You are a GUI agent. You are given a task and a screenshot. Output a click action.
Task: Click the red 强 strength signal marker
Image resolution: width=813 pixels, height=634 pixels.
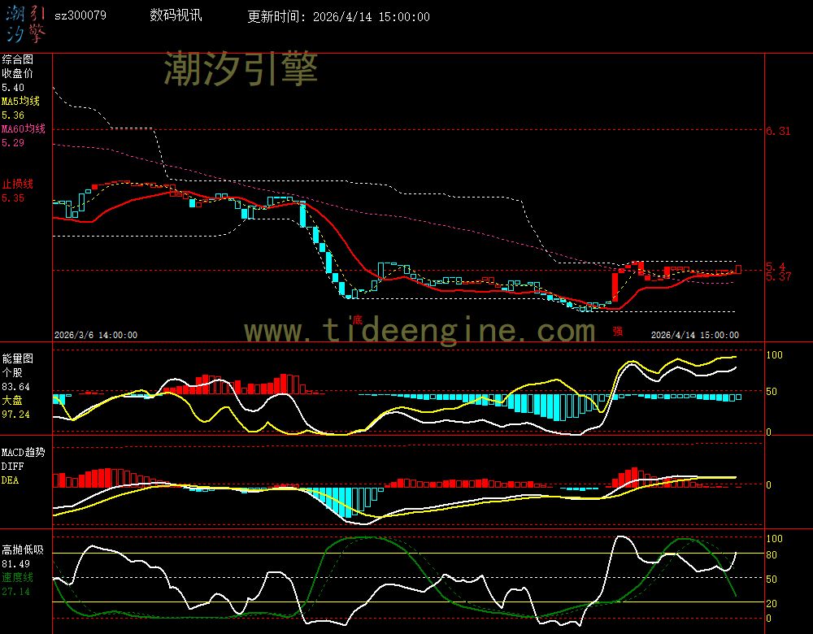click(617, 331)
